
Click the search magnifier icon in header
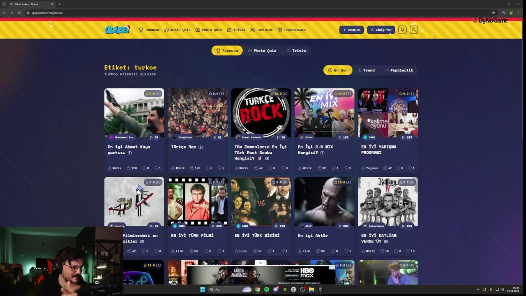[x=414, y=30]
